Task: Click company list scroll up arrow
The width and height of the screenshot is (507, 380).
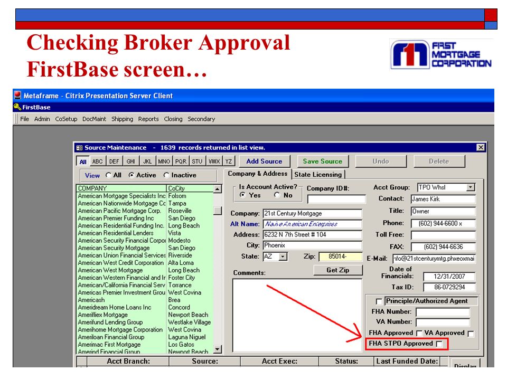Action: tap(218, 189)
